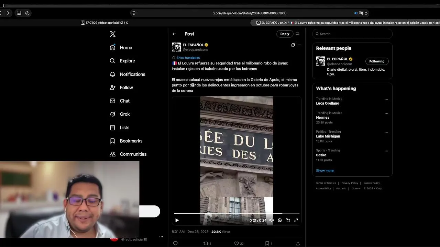Open Notifications in sidebar
This screenshot has width=440, height=247.
[x=128, y=74]
